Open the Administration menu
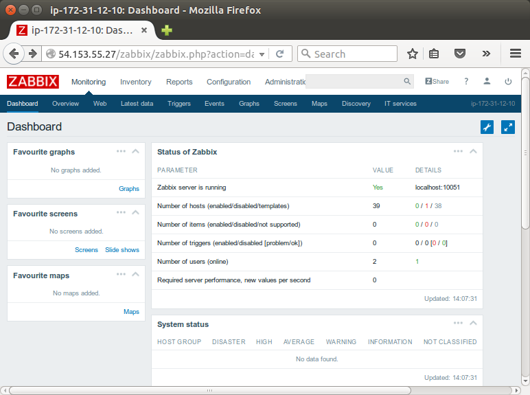 [286, 82]
